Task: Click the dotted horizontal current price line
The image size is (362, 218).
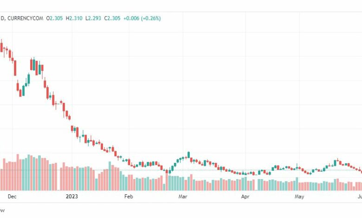Action: click(181, 170)
